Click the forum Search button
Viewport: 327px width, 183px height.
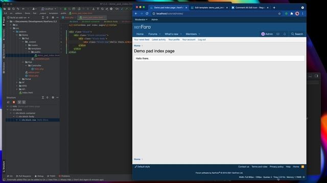tap(297, 34)
